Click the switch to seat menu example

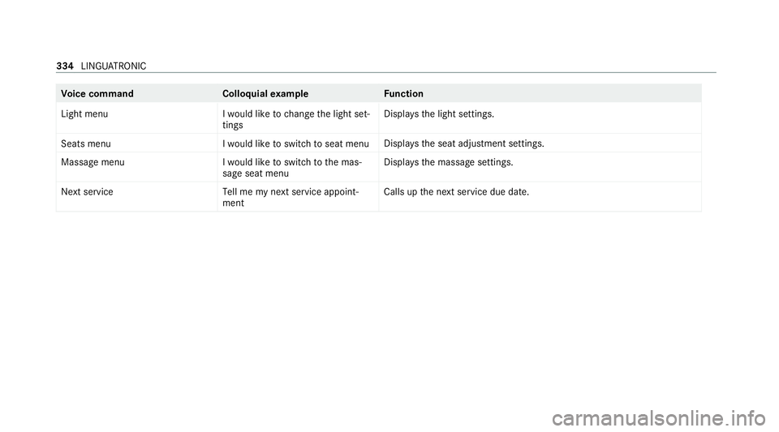click(295, 143)
